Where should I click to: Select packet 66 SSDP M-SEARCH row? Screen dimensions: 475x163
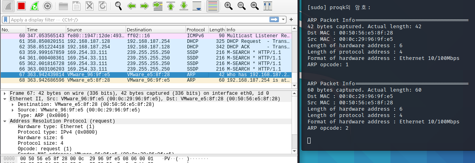click(146, 69)
